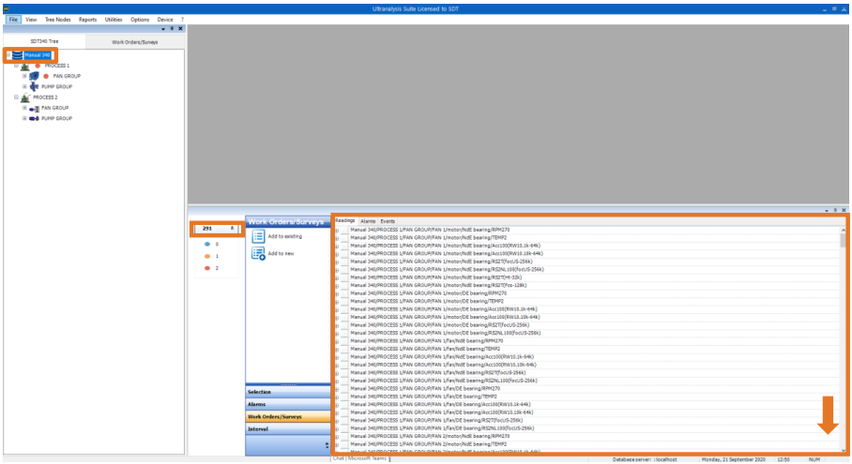Click the Manual 340 database icon
Image resolution: width=852 pixels, height=464 pixels.
coord(18,55)
